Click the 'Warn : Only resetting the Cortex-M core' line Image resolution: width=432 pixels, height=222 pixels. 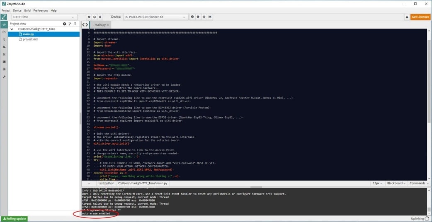[184, 194]
